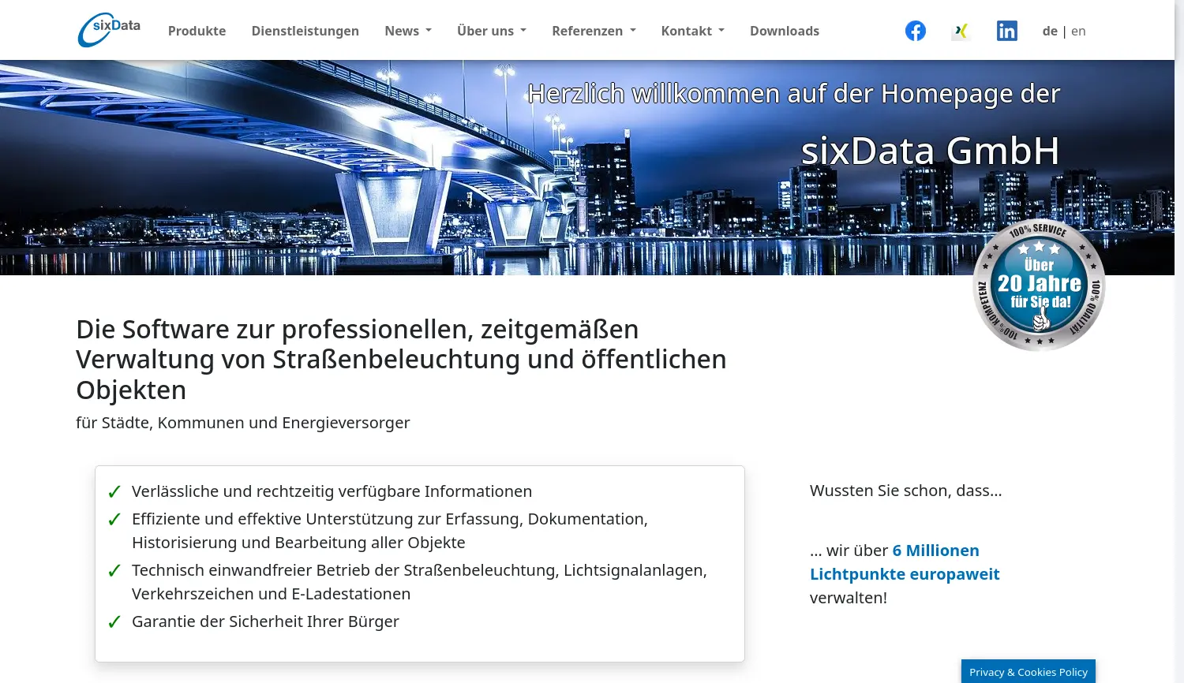The image size is (1184, 683).
Task: Expand the Kontakt dropdown
Action: (x=691, y=31)
